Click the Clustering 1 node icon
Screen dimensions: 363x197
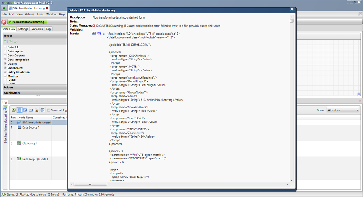point(19,143)
